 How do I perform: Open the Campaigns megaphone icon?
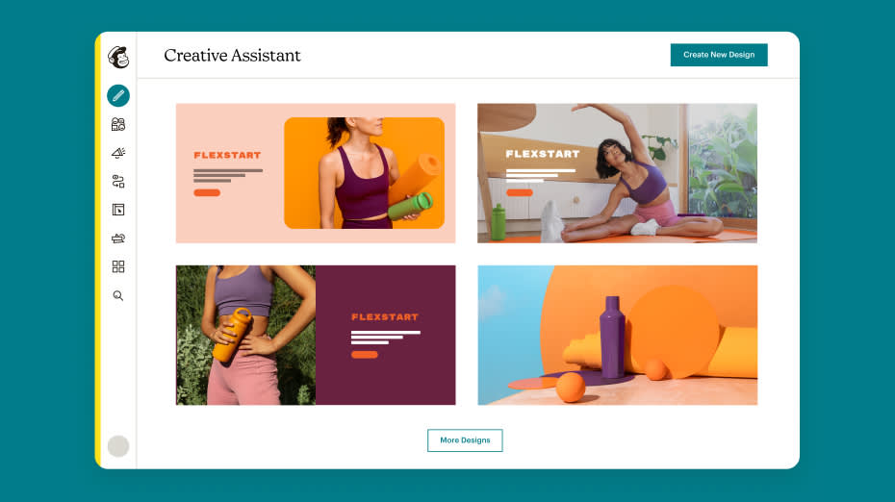[x=118, y=153]
